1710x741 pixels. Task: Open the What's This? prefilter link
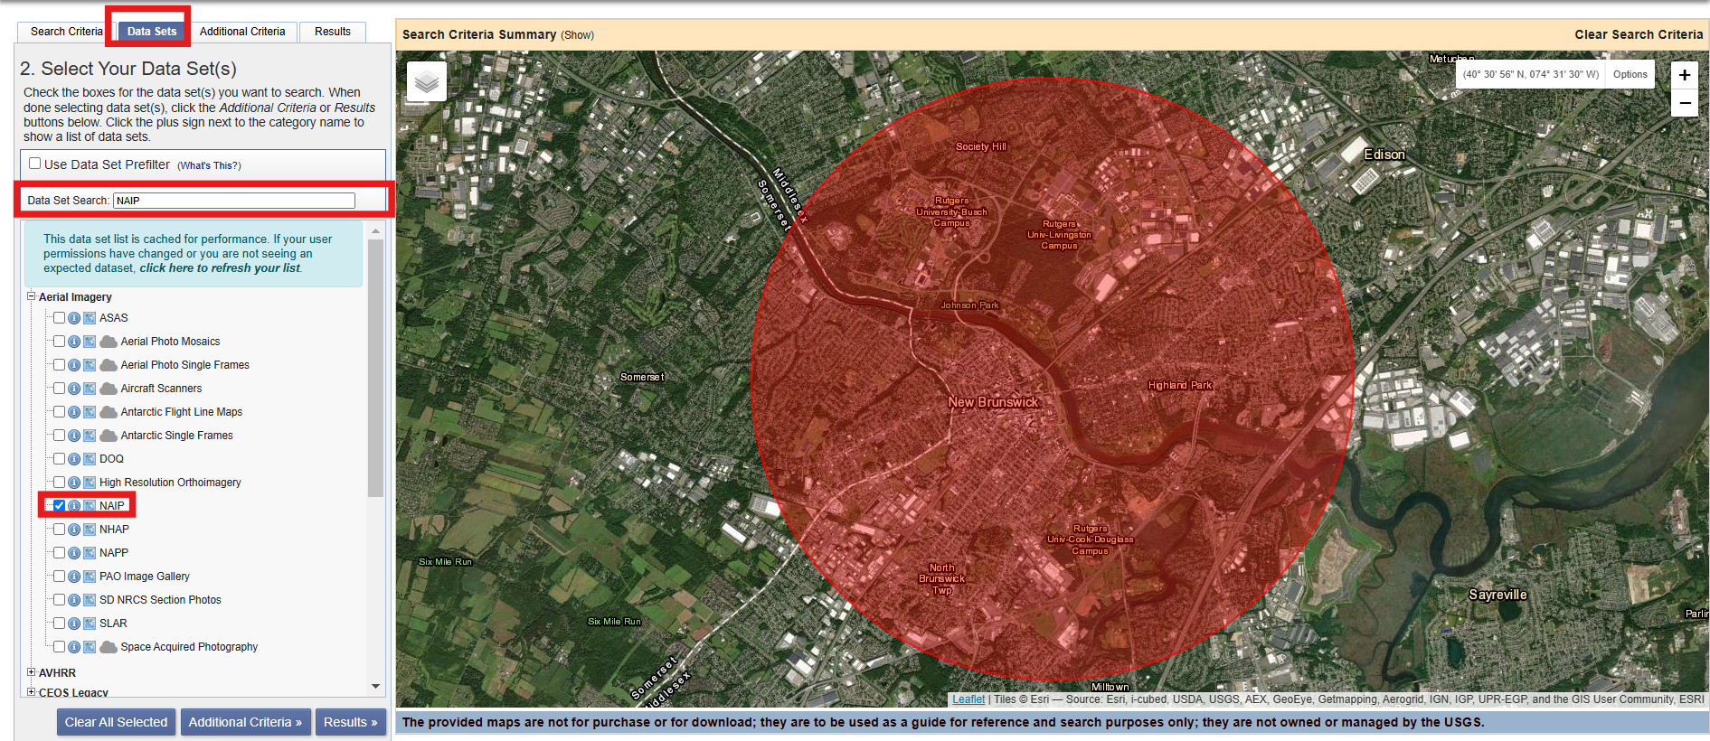209,165
